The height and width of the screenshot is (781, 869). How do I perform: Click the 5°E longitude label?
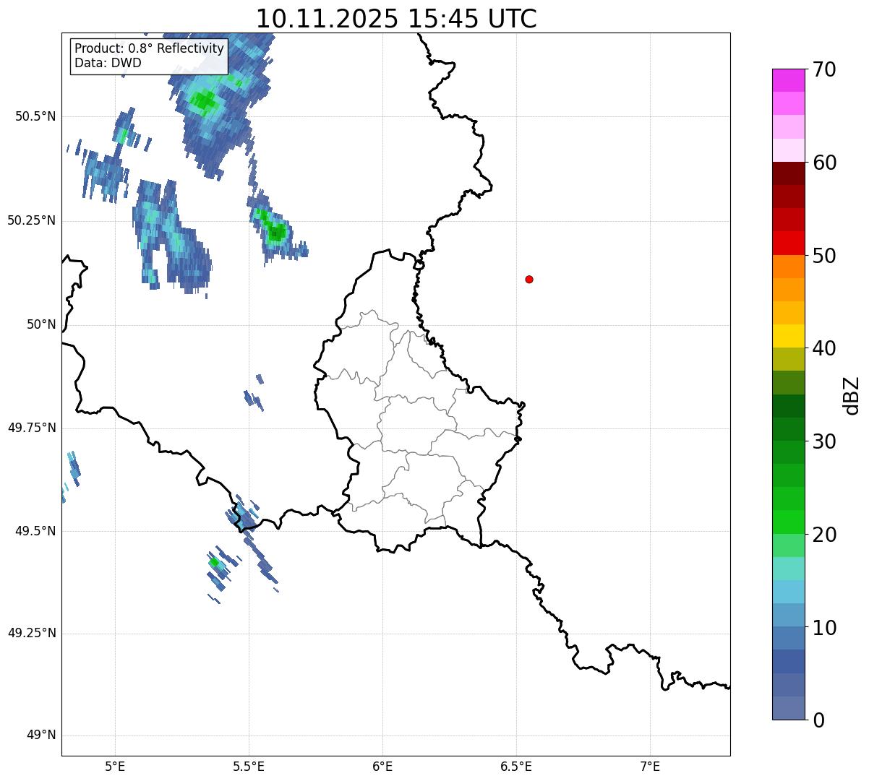pyautogui.click(x=115, y=766)
